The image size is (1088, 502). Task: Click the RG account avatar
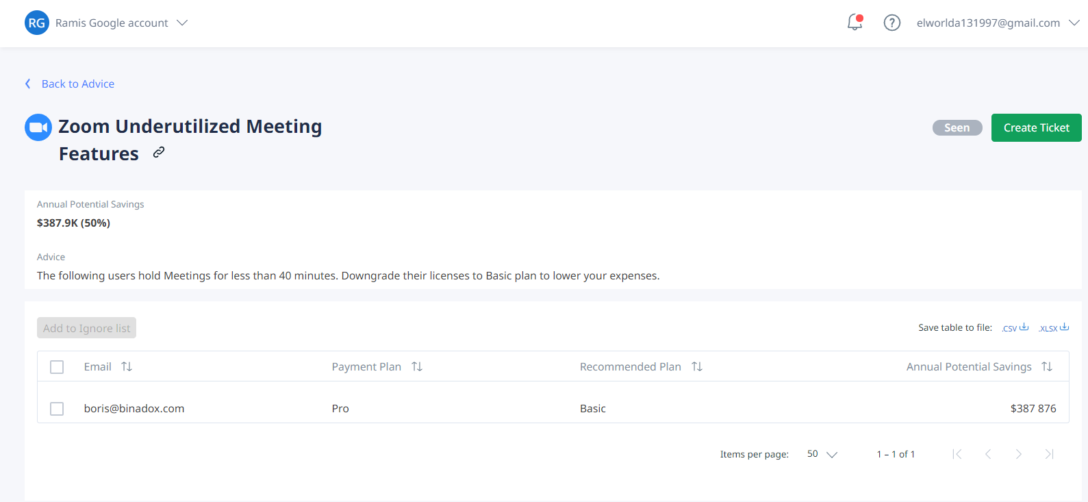pyautogui.click(x=37, y=23)
